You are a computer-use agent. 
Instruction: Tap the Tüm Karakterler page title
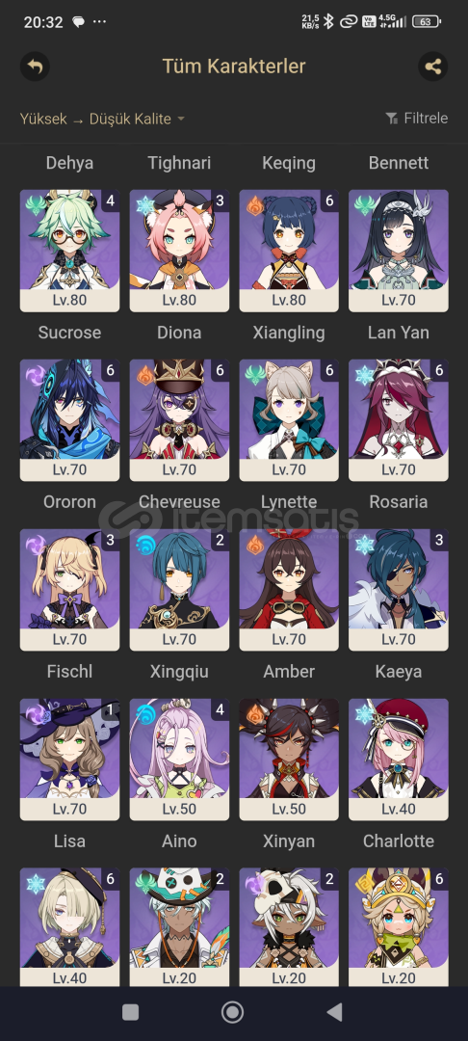click(x=234, y=67)
